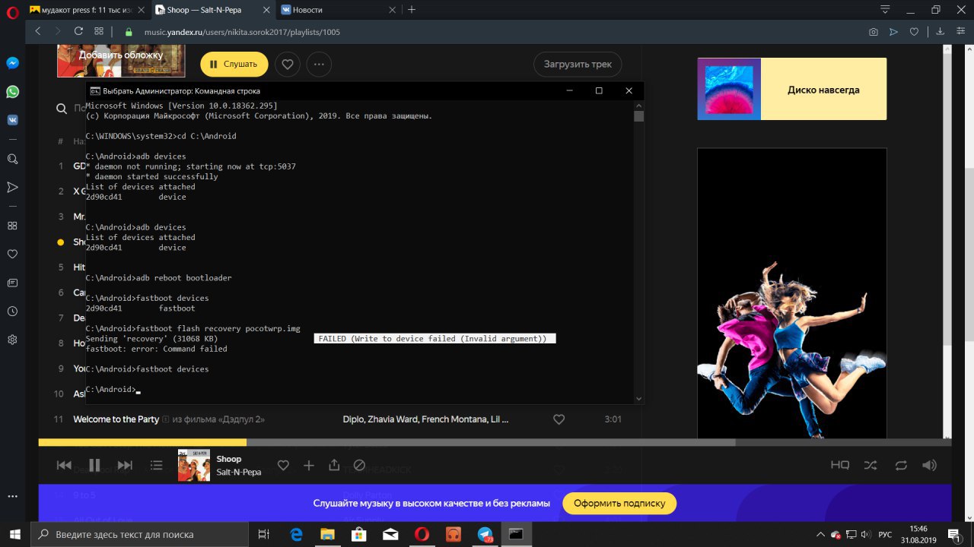This screenshot has height=547, width=974.
Task: Open the Диско навсегда banner
Action: pyautogui.click(x=791, y=89)
